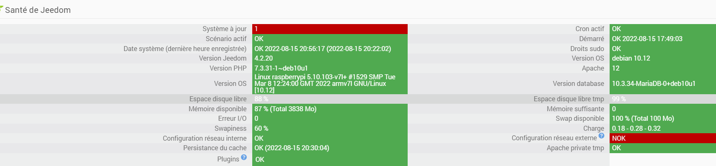
Task: Click the red NOK status cell
Action: click(x=662, y=138)
